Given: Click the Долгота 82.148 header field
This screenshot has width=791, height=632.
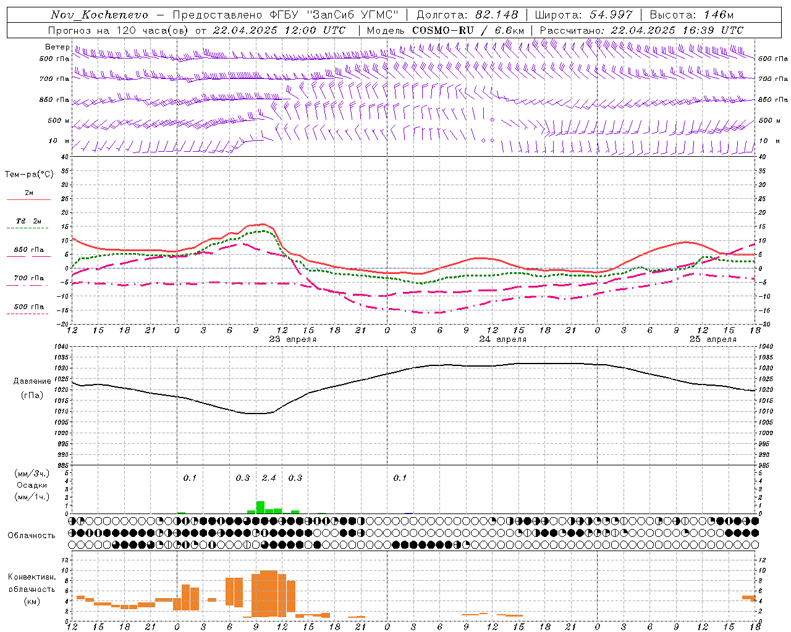Looking at the screenshot, I should click(468, 15).
